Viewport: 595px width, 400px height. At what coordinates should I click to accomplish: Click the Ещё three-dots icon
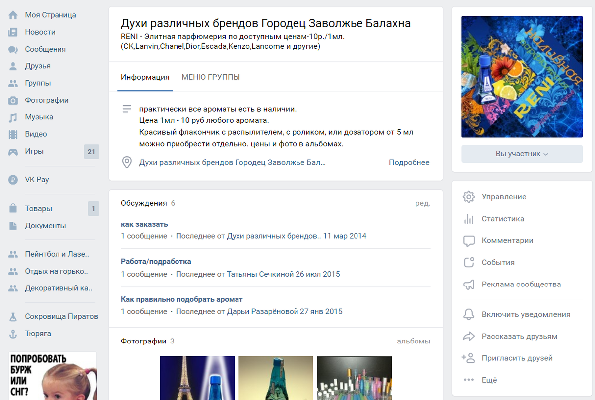coord(468,380)
